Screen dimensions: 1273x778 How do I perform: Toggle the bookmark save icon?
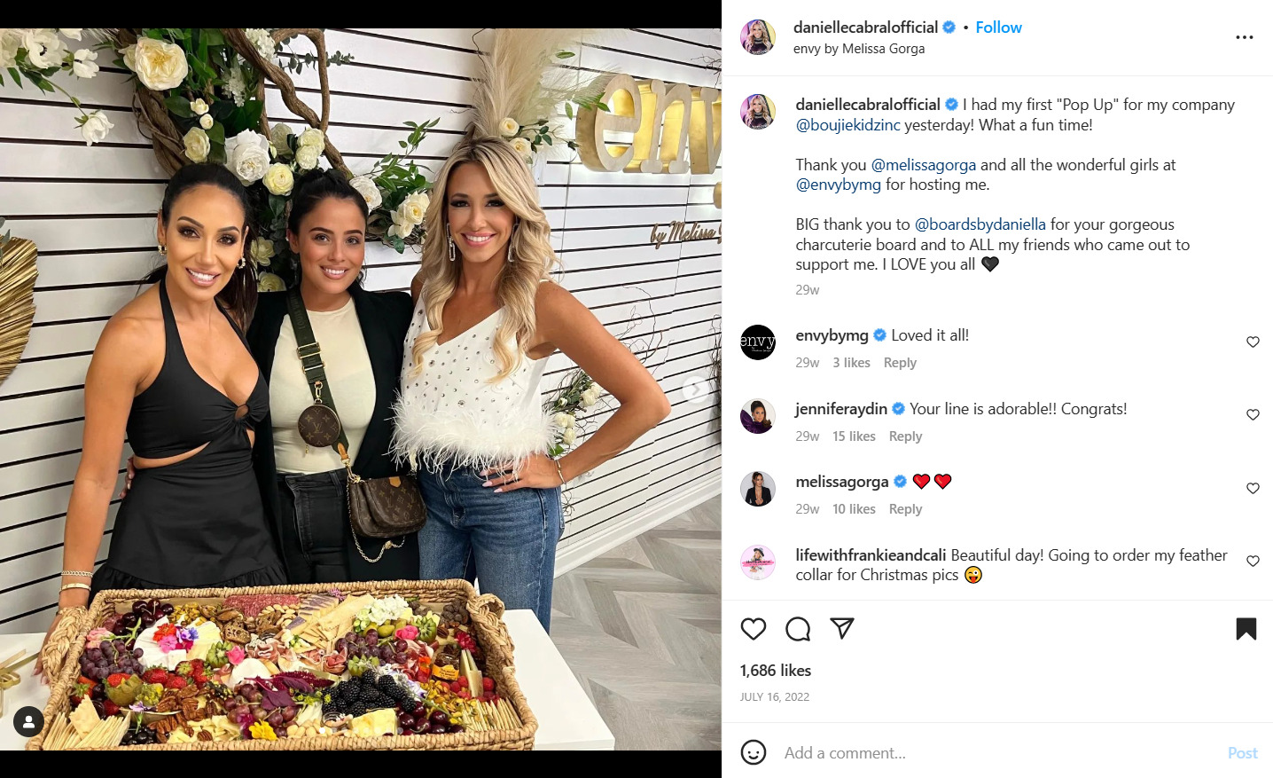pos(1246,629)
